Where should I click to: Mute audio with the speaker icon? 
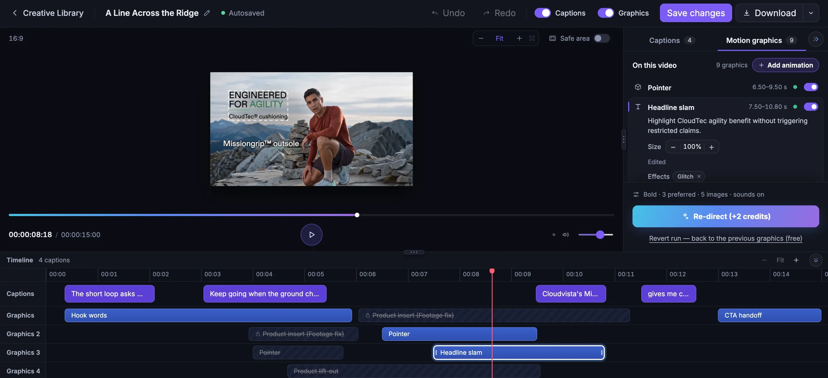(x=565, y=234)
